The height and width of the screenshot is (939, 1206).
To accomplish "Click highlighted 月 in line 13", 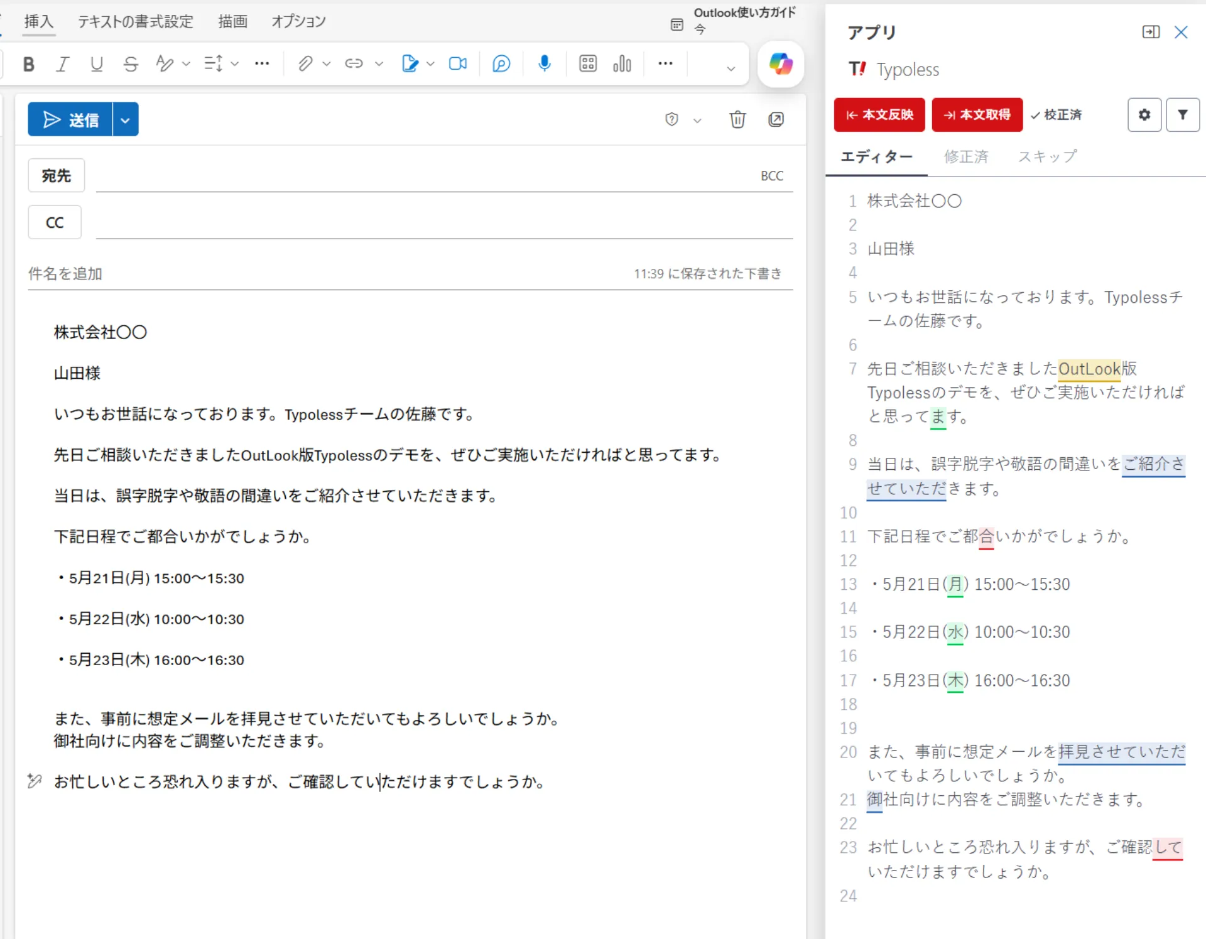I will click(x=955, y=584).
